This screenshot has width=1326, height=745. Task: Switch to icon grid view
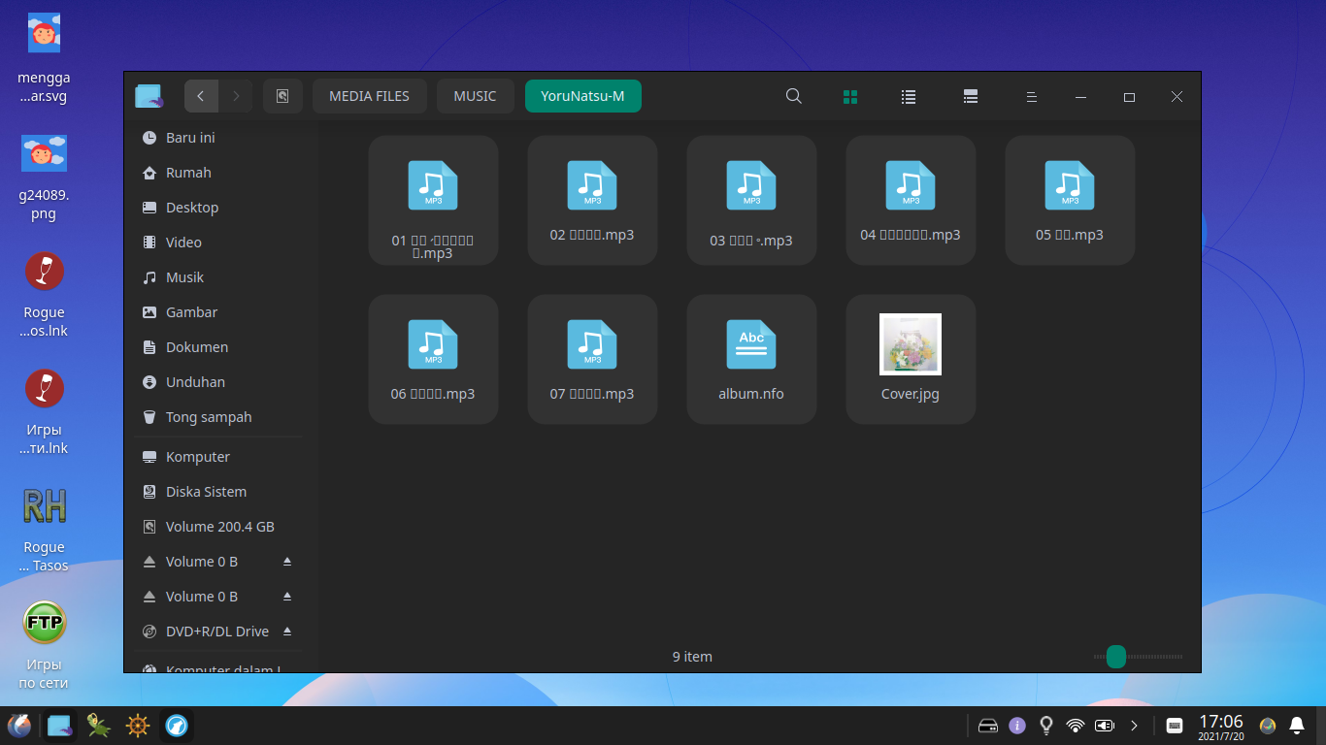[x=850, y=96]
